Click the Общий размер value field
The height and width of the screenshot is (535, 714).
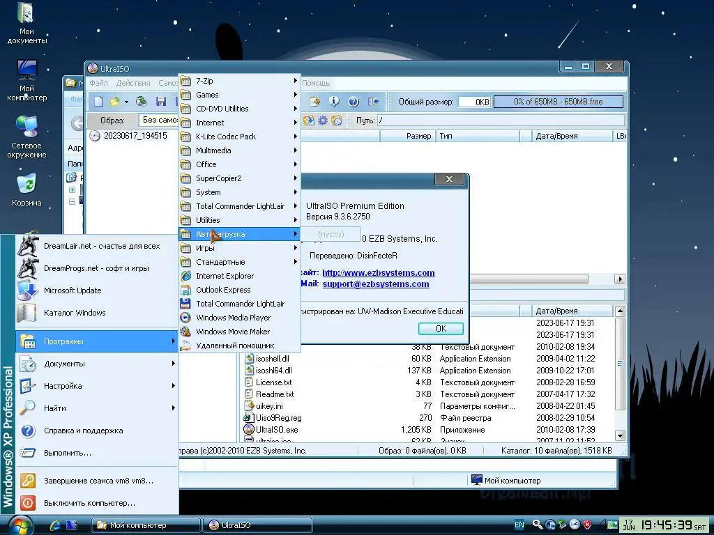[474, 102]
